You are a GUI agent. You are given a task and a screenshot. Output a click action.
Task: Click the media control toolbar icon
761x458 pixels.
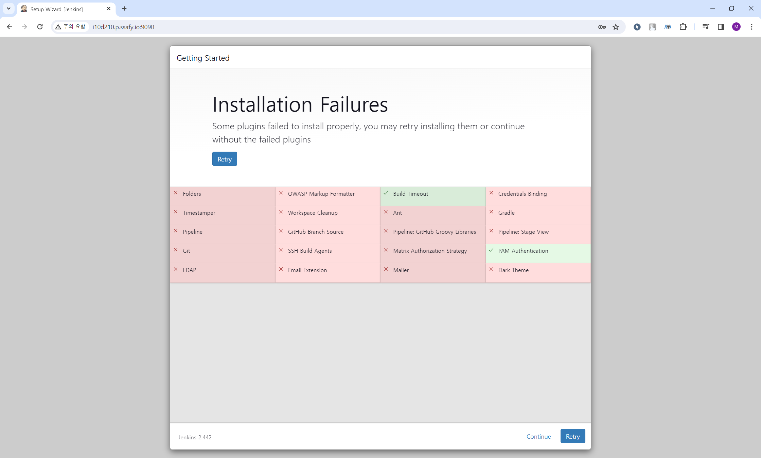coord(706,27)
